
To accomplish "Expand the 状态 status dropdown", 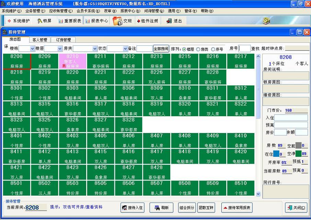I will (x=125, y=49).
